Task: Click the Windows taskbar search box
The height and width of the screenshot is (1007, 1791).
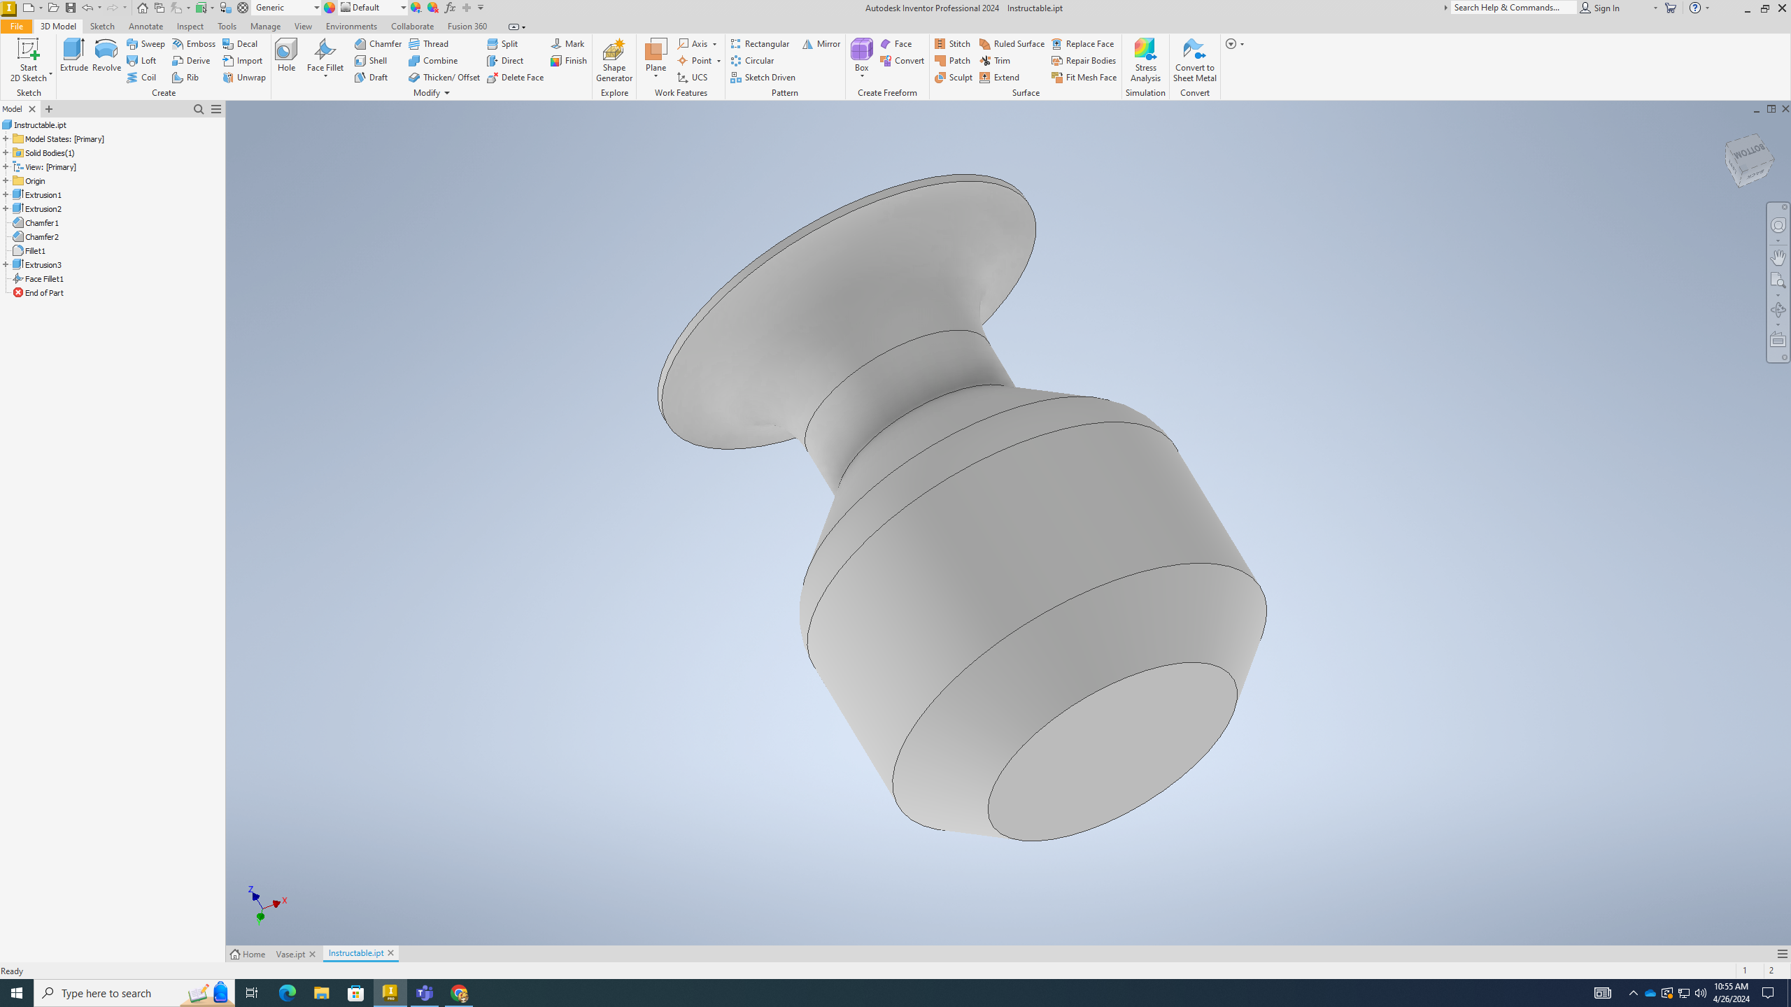Action: coord(134,993)
